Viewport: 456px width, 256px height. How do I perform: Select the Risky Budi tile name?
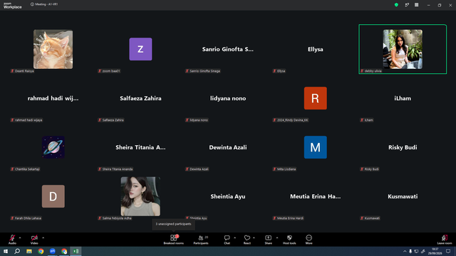pos(403,147)
